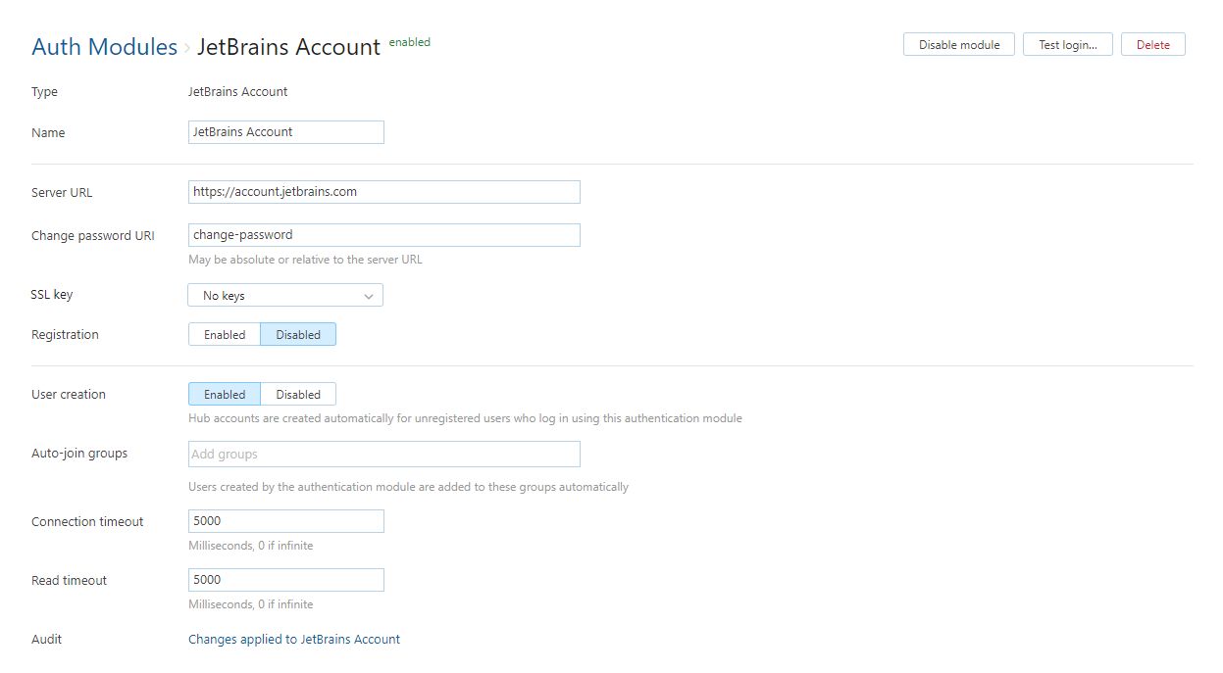Click the Test login... button
This screenshot has height=673, width=1223.
click(1067, 45)
